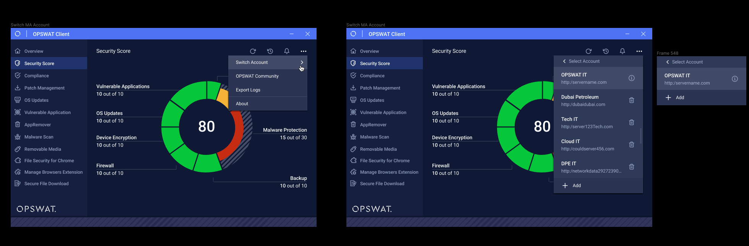Click Firewall label in right window
The width and height of the screenshot is (749, 246).
441,166
